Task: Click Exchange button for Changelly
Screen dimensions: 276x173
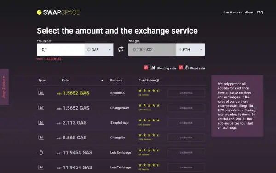Action: (186, 138)
